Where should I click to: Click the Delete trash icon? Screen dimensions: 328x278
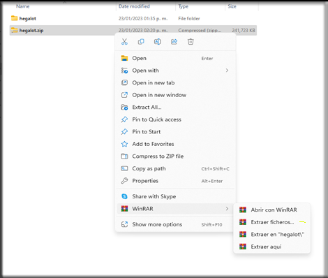(191, 42)
